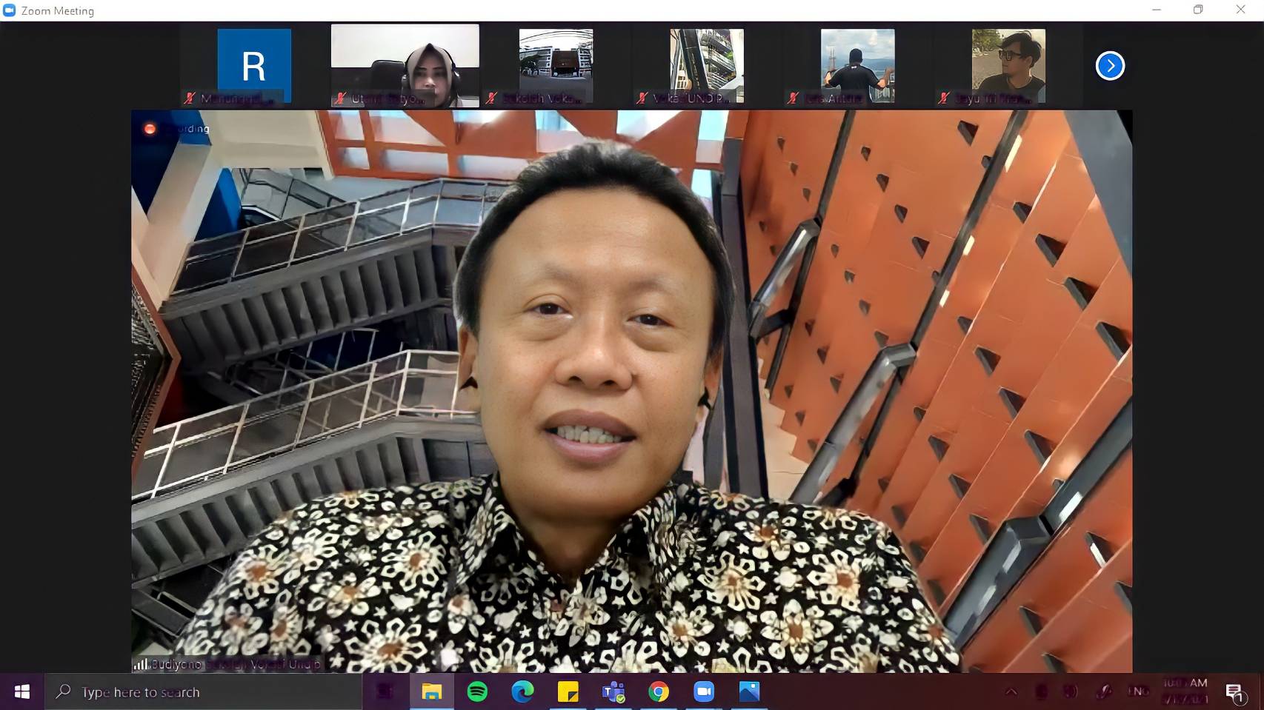Switch to Google Chrome in the taskbar
Screen dimensions: 1264x710
point(658,691)
